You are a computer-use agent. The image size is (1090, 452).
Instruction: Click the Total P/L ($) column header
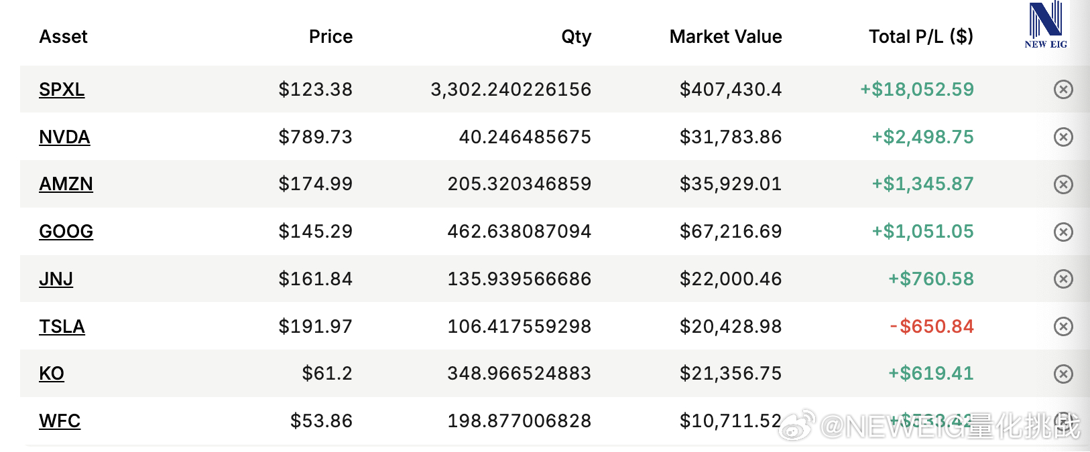pos(920,36)
